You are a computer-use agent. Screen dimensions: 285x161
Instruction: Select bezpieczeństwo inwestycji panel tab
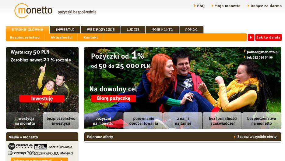click(x=61, y=121)
